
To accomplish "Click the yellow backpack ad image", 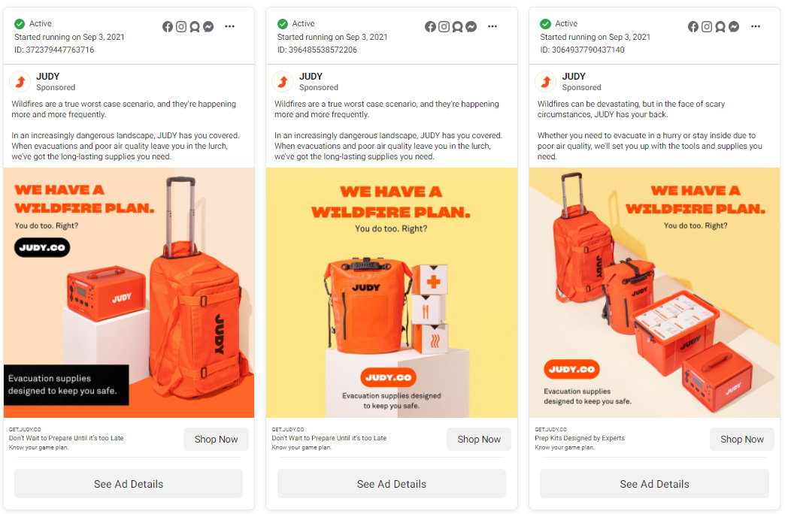I will click(x=392, y=293).
